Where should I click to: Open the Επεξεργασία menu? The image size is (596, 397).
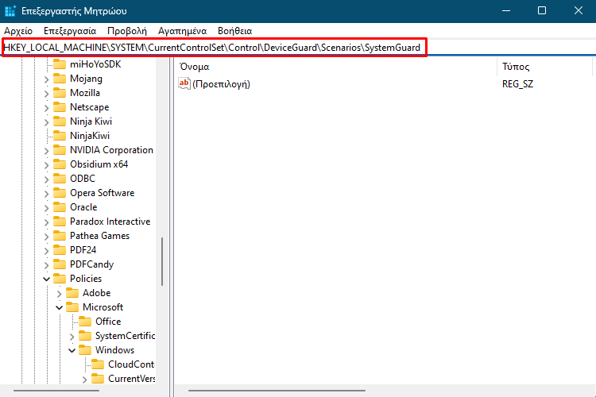point(70,31)
